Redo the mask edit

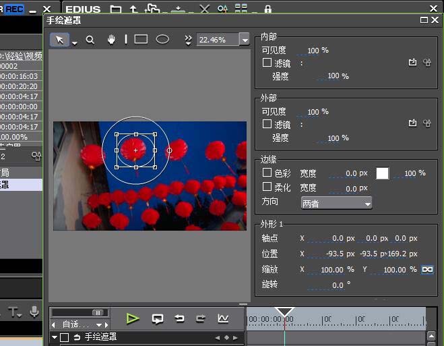click(201, 318)
